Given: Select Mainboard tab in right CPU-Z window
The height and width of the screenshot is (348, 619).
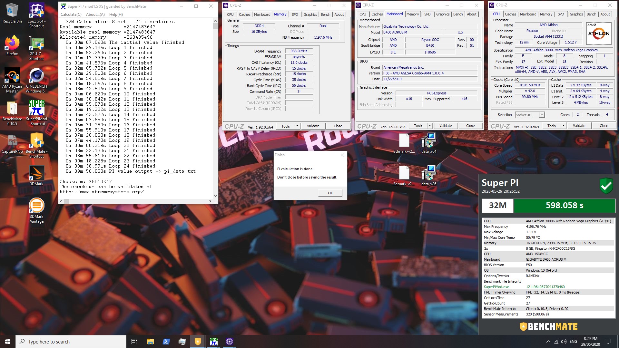Looking at the screenshot, I should 528,14.
